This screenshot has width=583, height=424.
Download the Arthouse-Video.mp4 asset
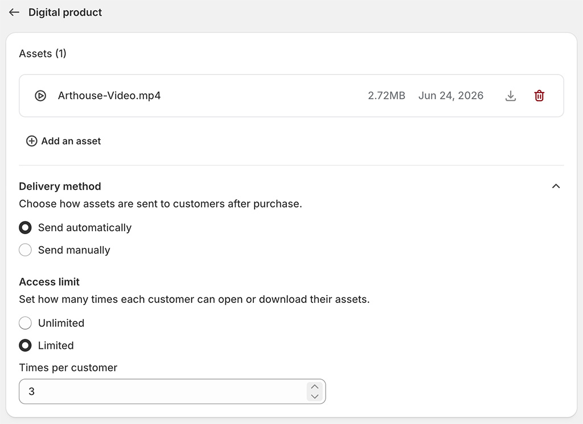pos(511,96)
